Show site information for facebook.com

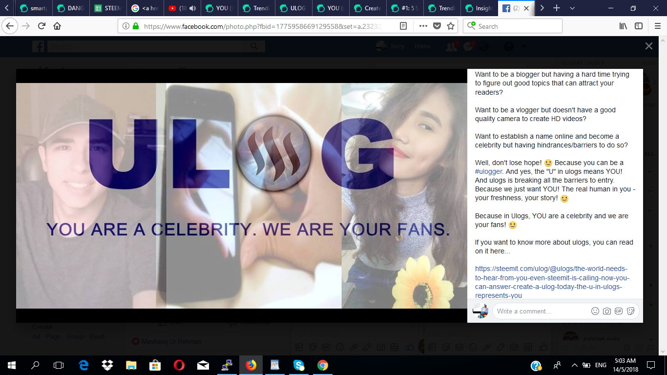[125, 26]
